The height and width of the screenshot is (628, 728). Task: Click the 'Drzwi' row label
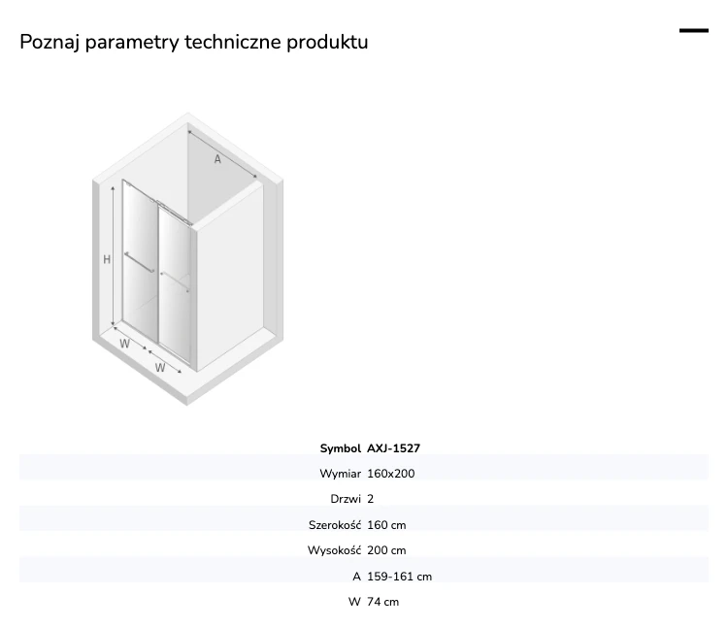coord(346,499)
